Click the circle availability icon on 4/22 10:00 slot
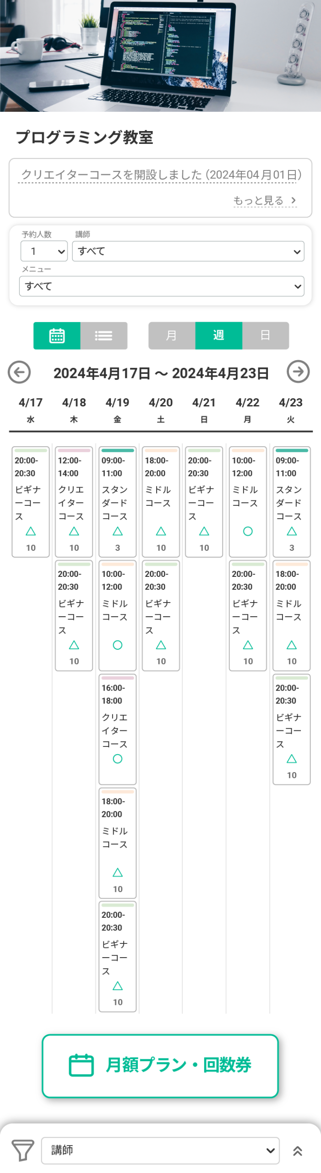 point(248,531)
